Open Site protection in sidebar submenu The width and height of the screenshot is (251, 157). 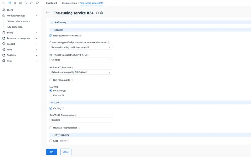point(15,27)
